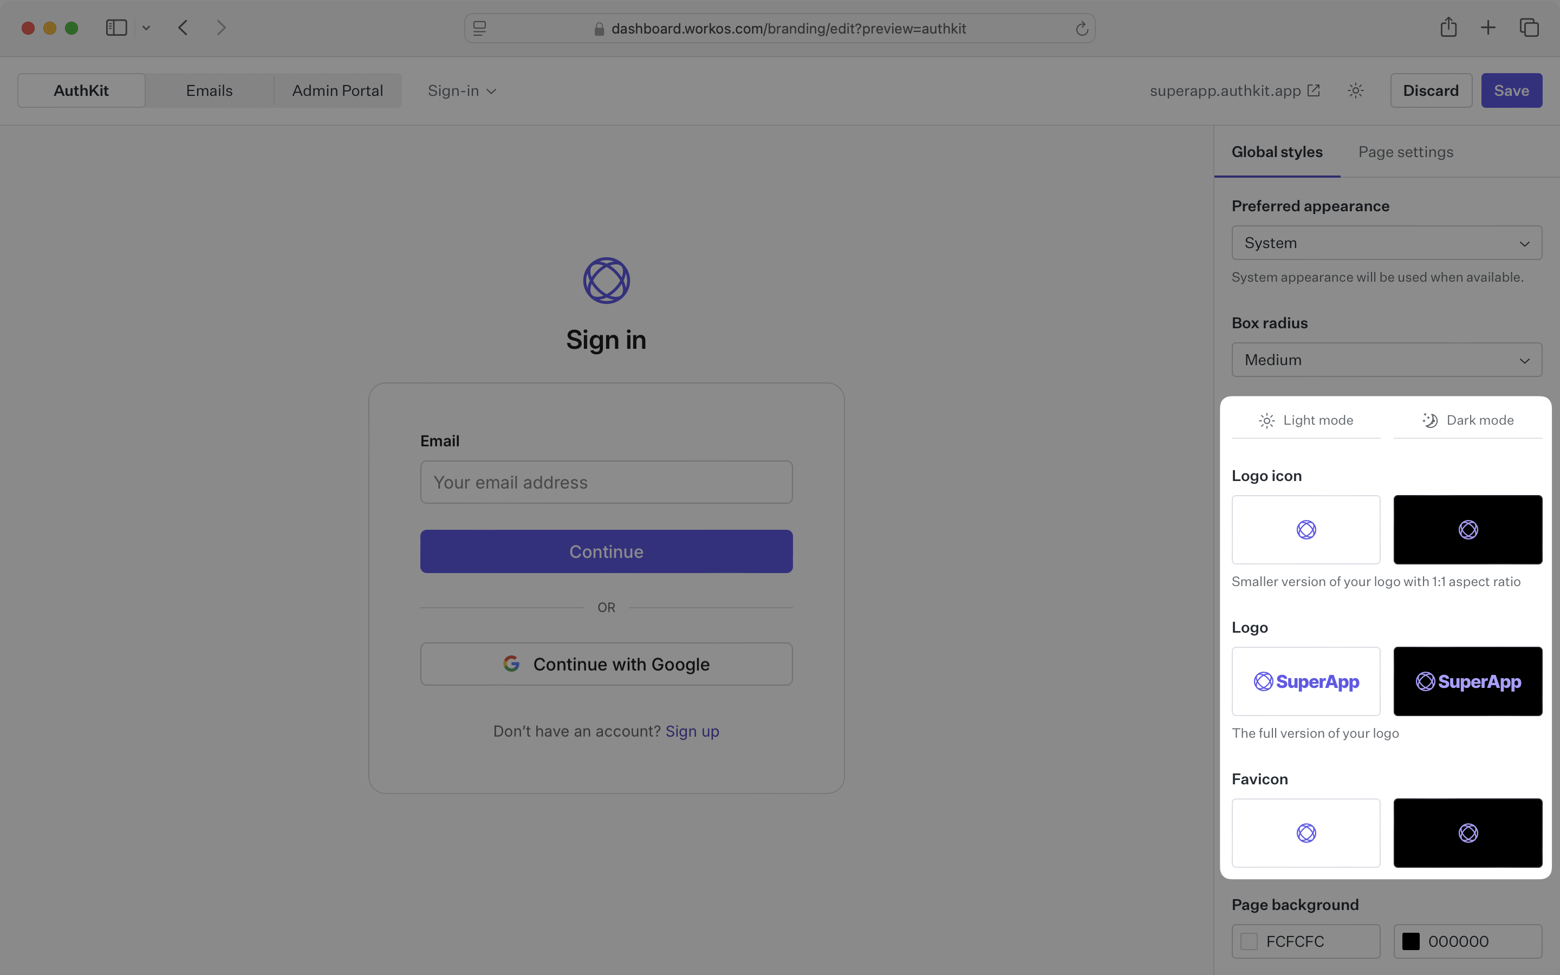
Task: Click the Email address input field
Action: pos(607,481)
